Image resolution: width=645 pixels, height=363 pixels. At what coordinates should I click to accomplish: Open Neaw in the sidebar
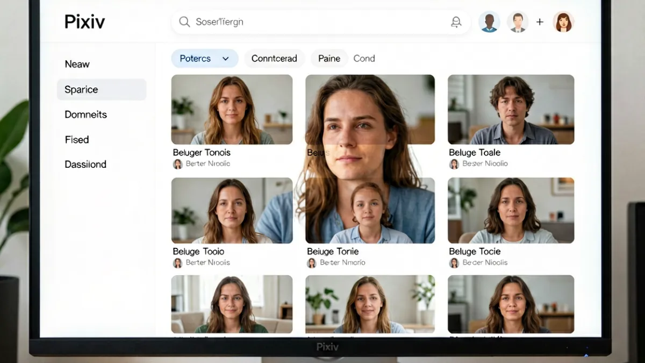[77, 64]
